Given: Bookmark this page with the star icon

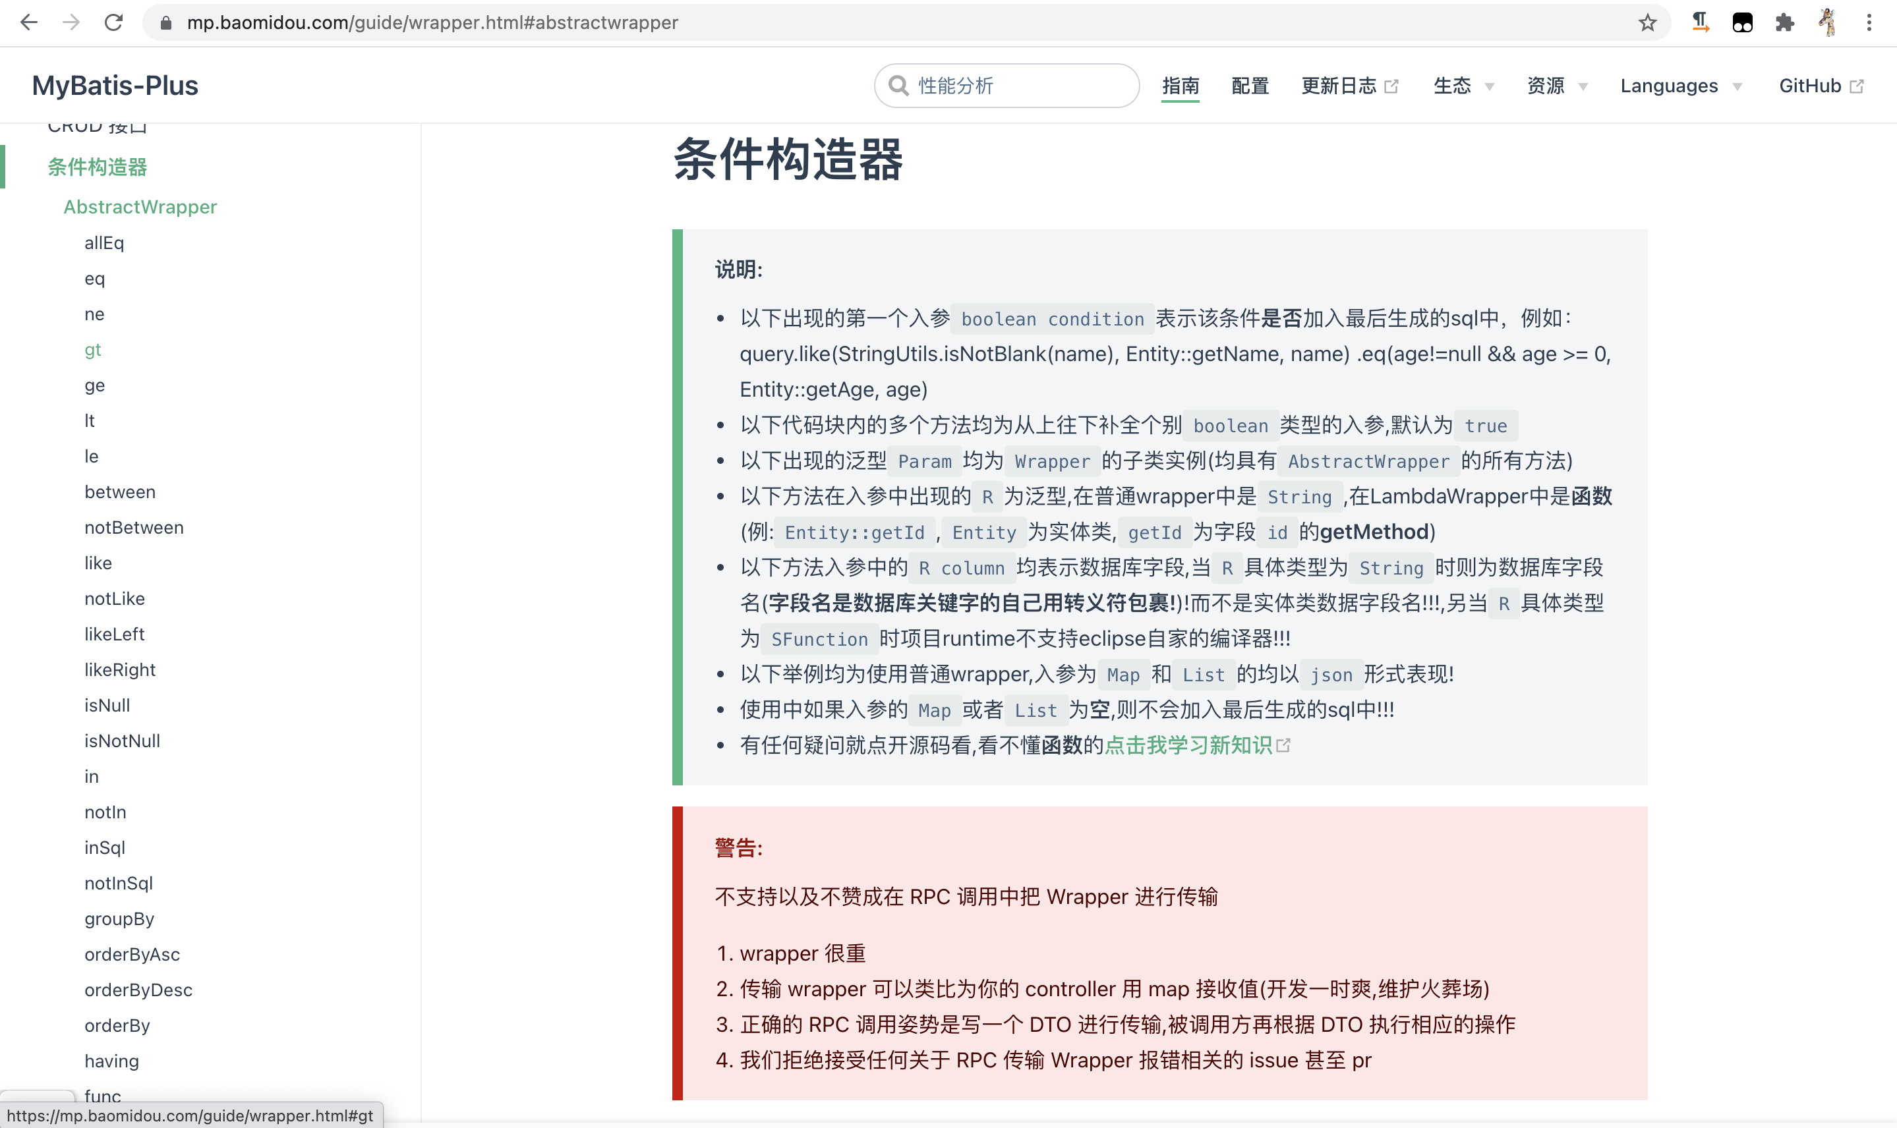Looking at the screenshot, I should point(1647,22).
